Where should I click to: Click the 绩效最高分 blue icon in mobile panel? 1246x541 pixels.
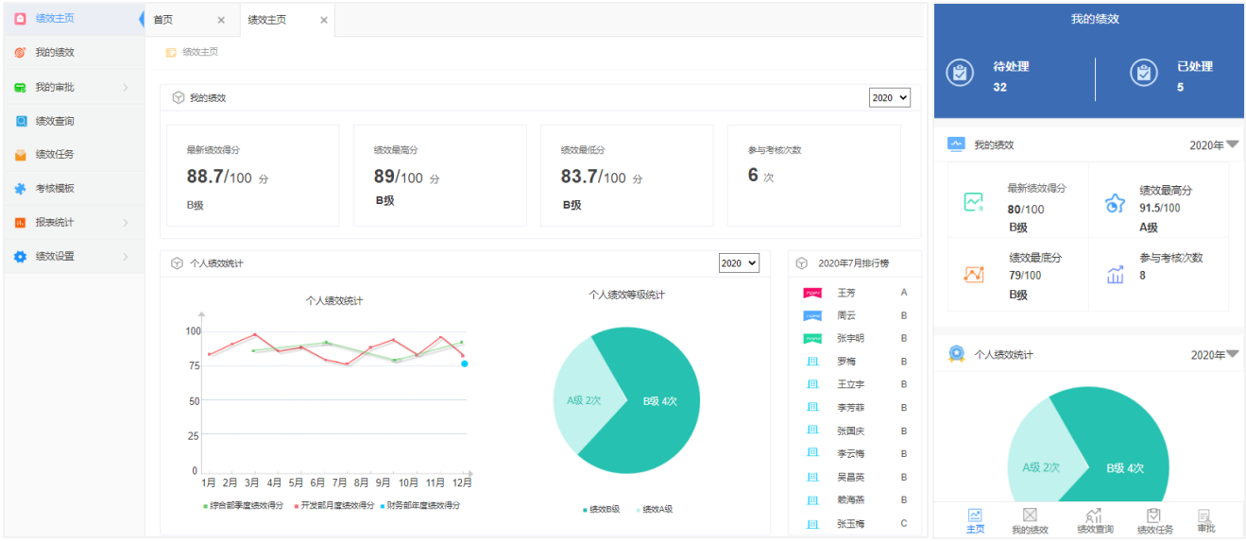1115,202
